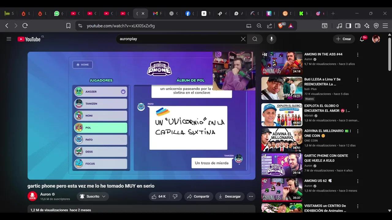Open GARTIC PHONE CON GENTE QUE HUELE thumbnail
Image resolution: width=392 pixels, height=220 pixels.
pos(282,165)
